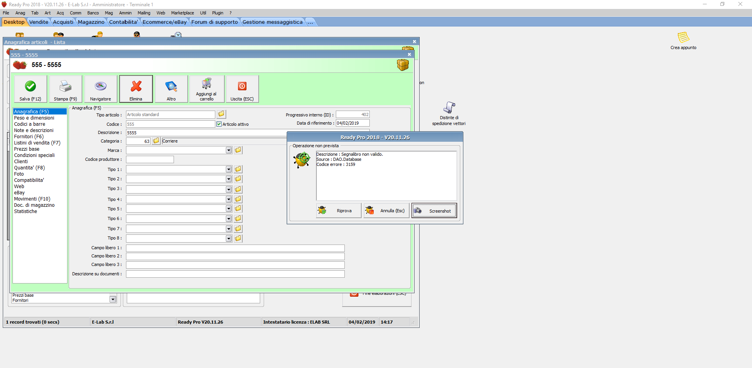Expand the Tipo 5 dropdown

tap(229, 209)
